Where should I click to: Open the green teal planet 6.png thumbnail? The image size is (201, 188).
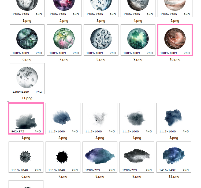[27, 40]
